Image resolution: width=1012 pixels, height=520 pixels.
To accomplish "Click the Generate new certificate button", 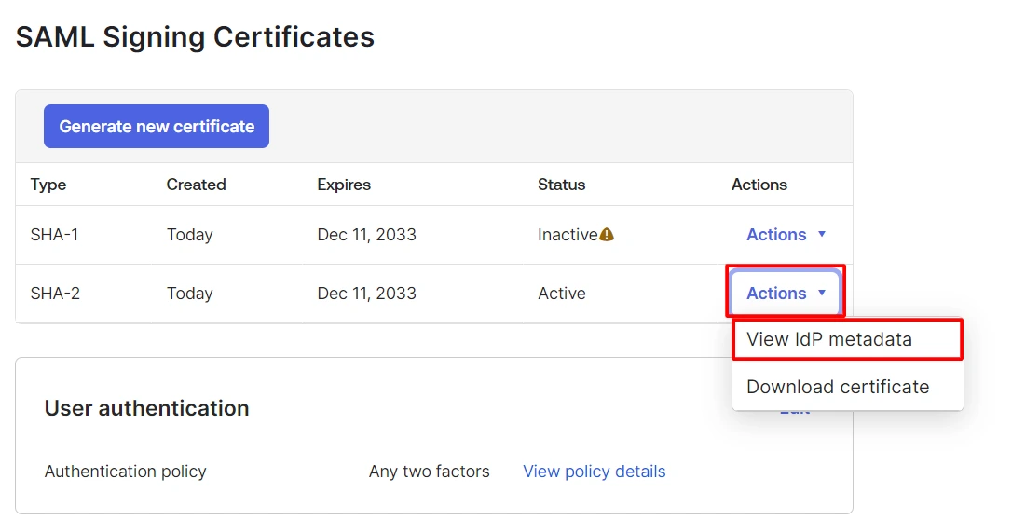I will 157,127.
